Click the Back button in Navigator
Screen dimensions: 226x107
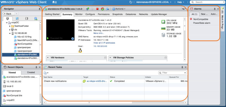pos(9,14)
